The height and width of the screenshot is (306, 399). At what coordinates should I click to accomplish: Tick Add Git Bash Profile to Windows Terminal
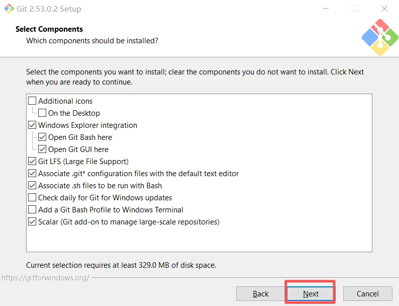coord(33,210)
